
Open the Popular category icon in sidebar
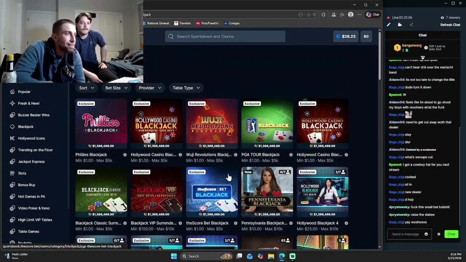tap(12, 92)
